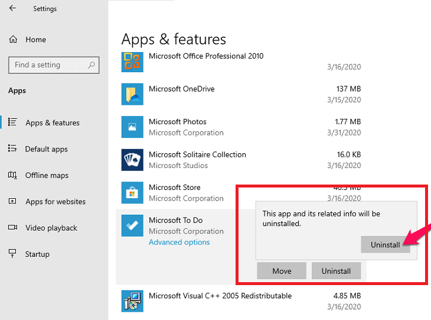Click the search magnifier icon

(x=92, y=65)
